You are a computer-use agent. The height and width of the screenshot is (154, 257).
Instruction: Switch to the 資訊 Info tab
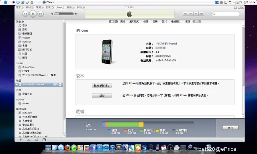pyautogui.click(x=122, y=22)
